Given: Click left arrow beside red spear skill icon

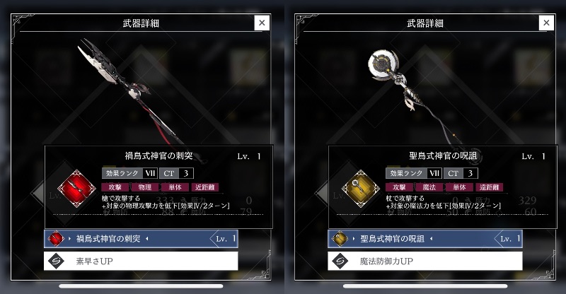Looking at the screenshot, I should click(37, 192).
